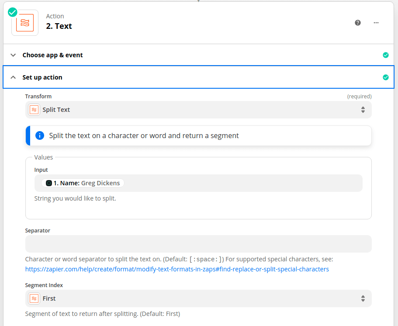Click Formatter icon inside Segment Index field
The height and width of the screenshot is (326, 398).
(x=34, y=298)
